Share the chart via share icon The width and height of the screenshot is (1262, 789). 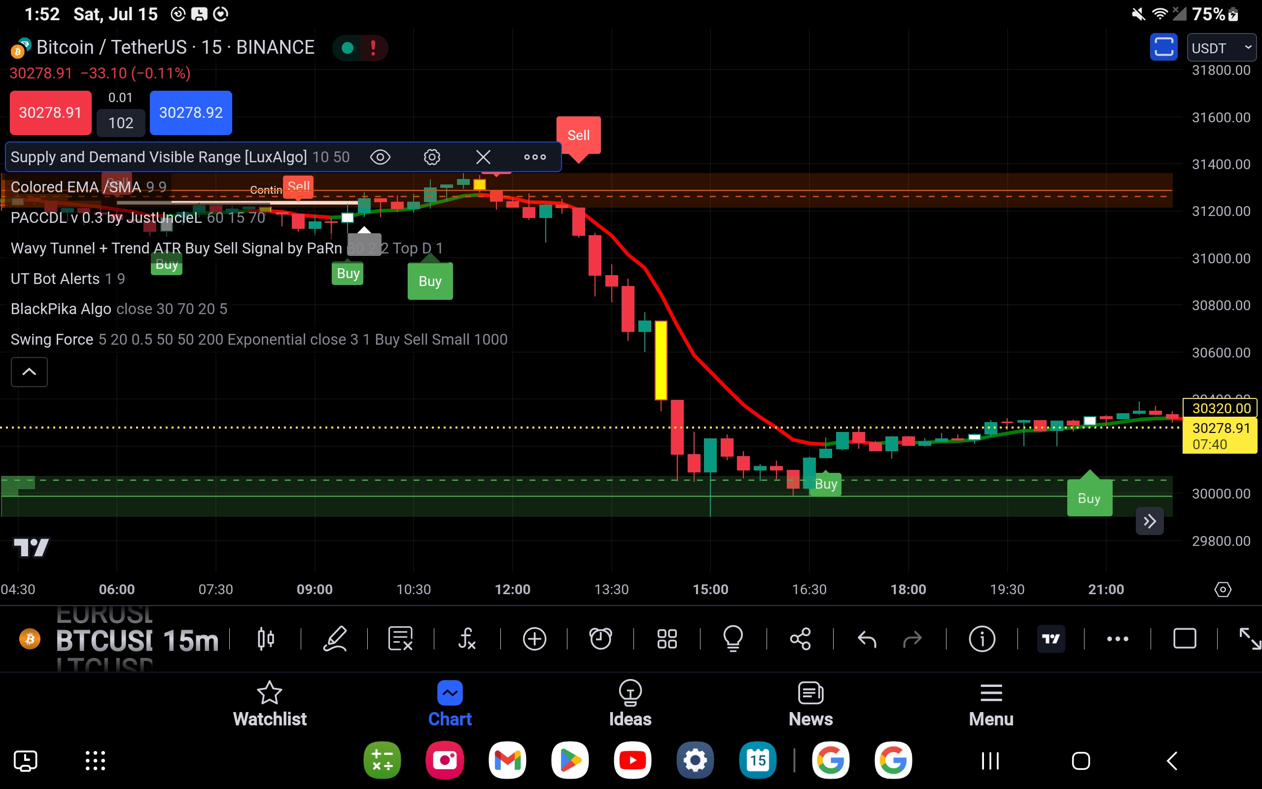click(x=800, y=639)
